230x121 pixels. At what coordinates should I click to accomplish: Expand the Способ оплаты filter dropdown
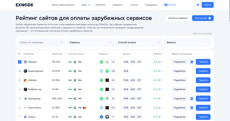tap(139, 42)
